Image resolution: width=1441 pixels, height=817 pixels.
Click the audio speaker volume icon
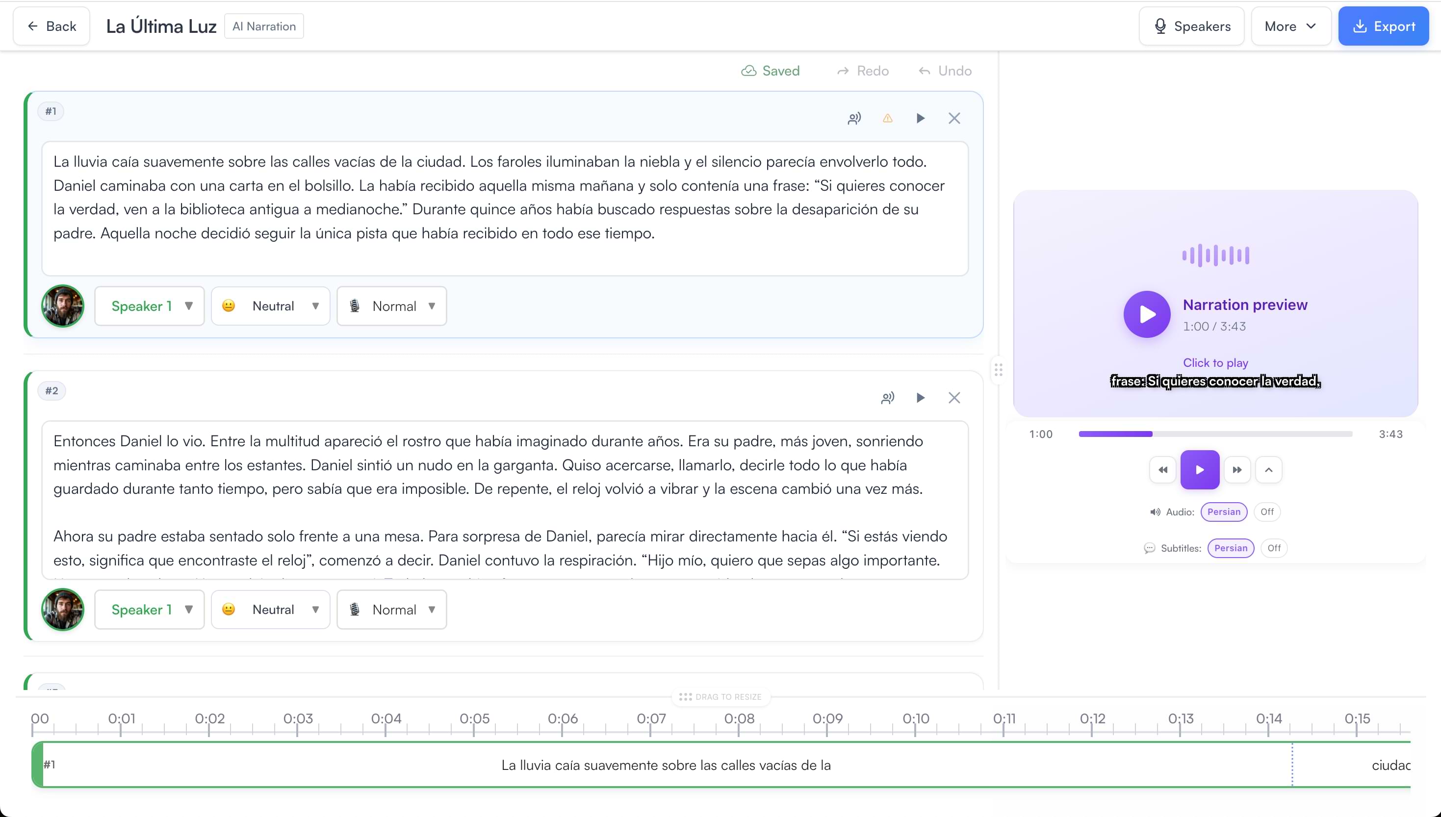click(x=1155, y=512)
